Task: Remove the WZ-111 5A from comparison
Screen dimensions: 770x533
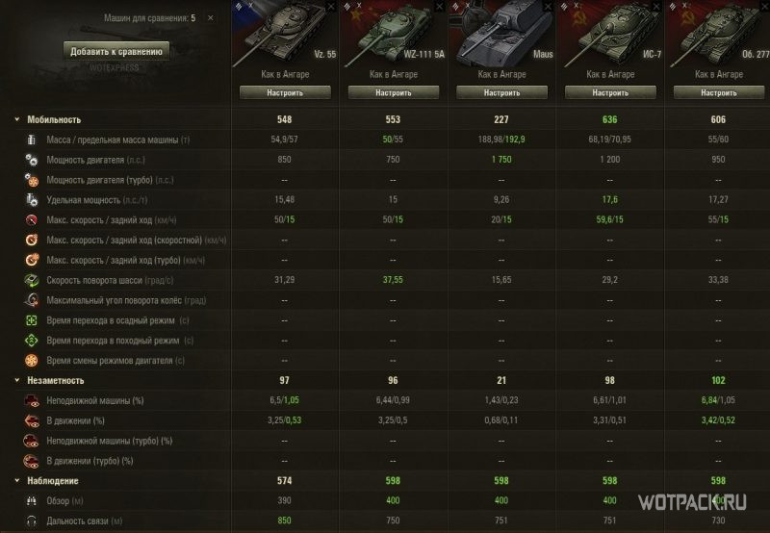Action: tap(439, 7)
